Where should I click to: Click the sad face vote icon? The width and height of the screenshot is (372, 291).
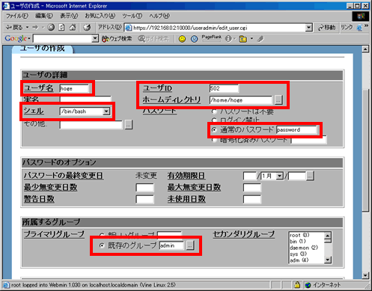tap(194, 39)
